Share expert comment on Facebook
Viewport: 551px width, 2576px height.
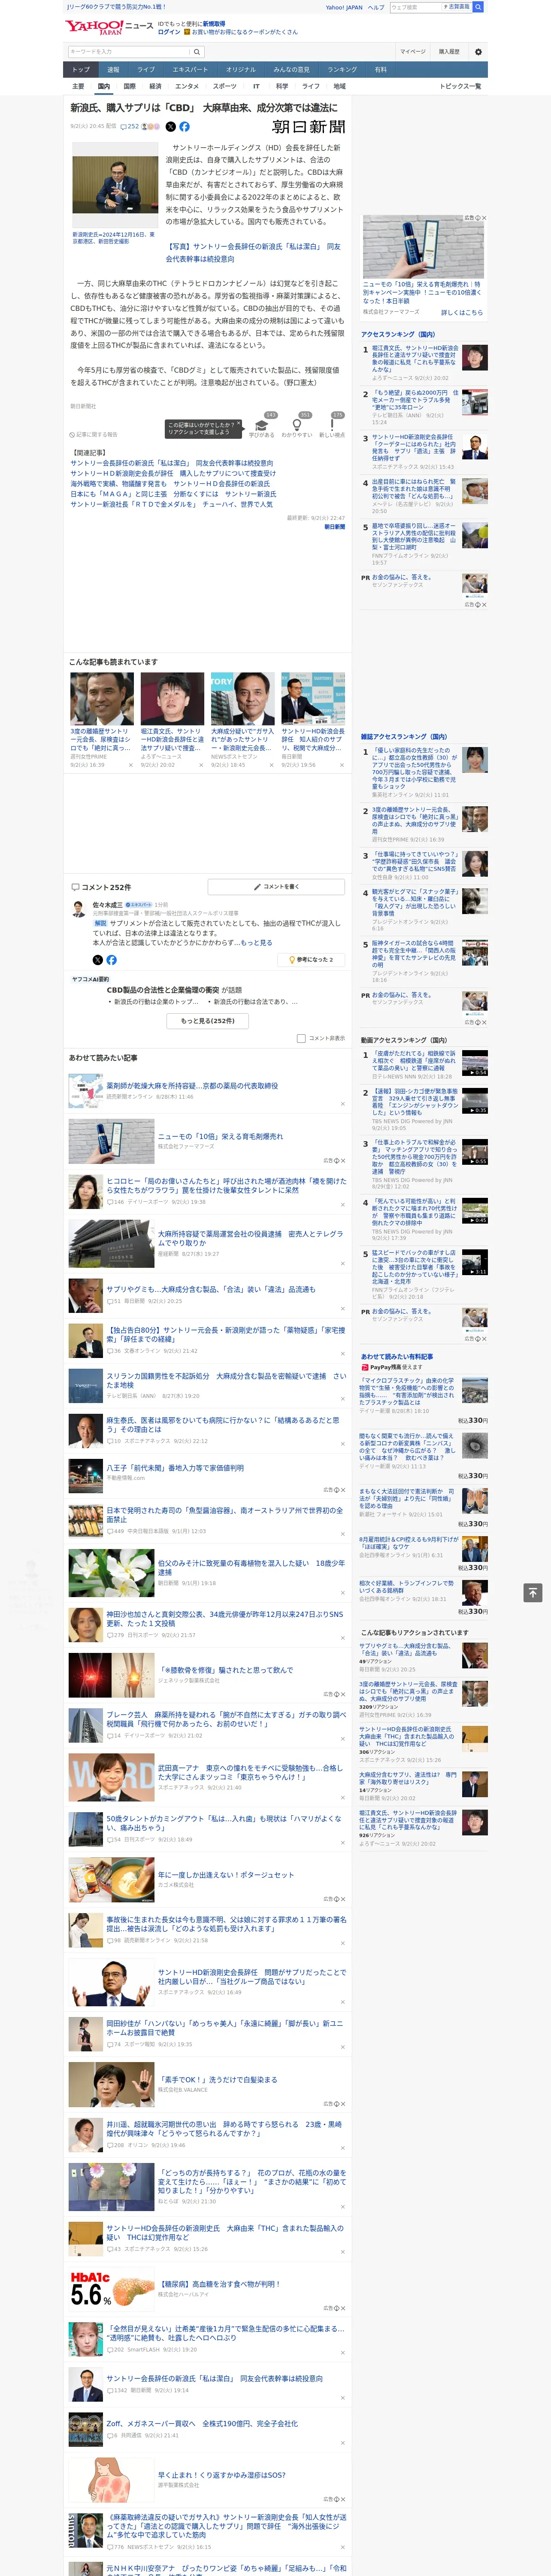(111, 960)
